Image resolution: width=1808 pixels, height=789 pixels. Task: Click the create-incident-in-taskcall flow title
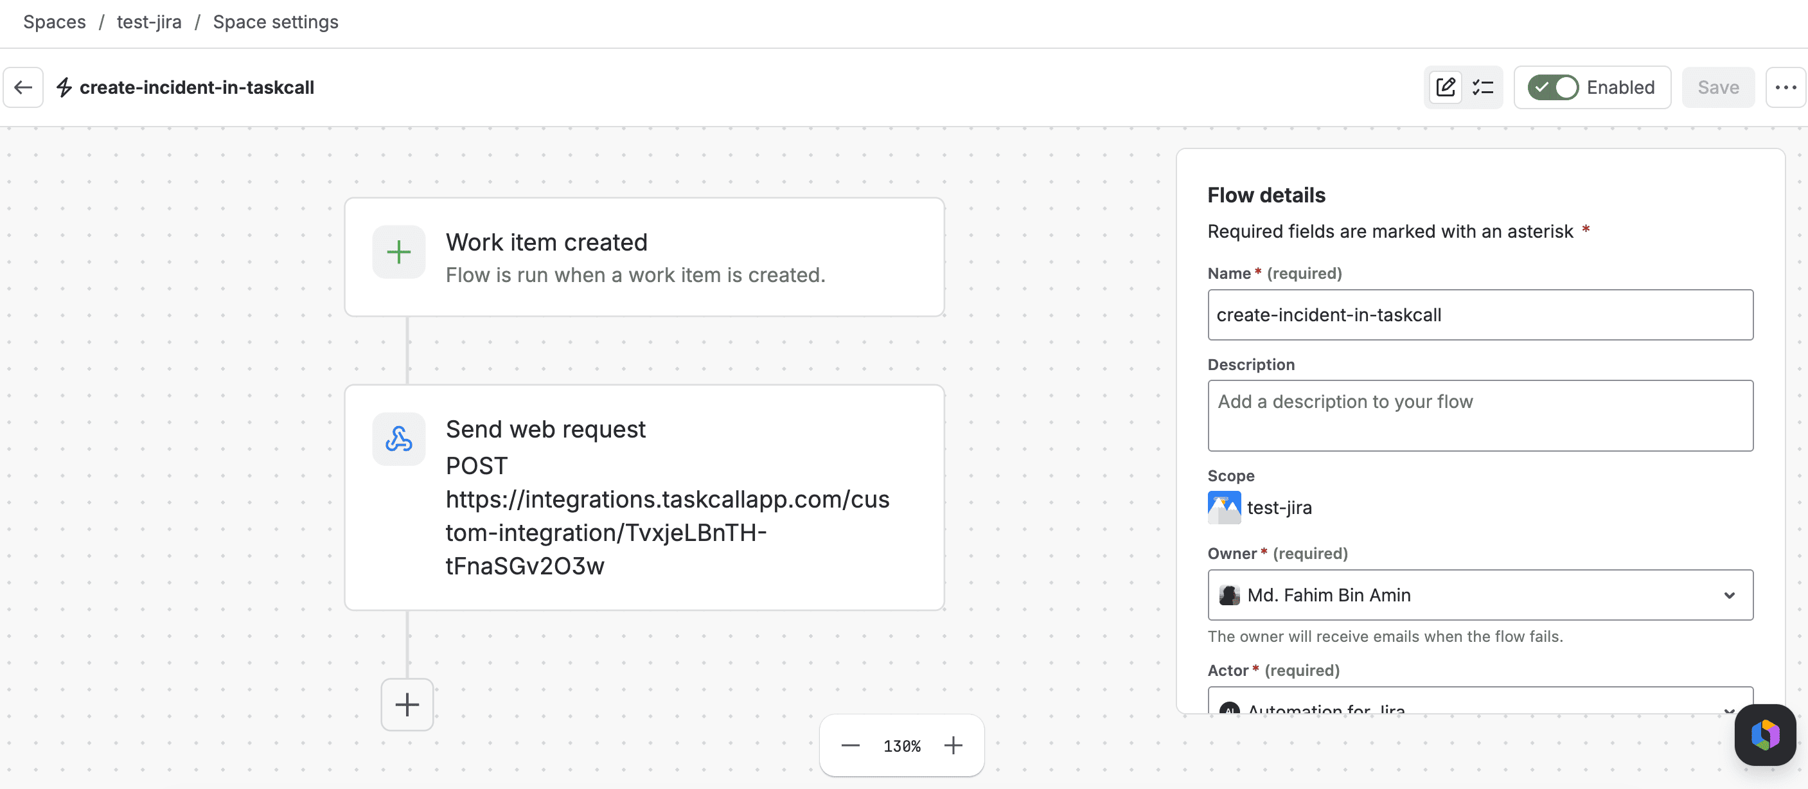[197, 87]
